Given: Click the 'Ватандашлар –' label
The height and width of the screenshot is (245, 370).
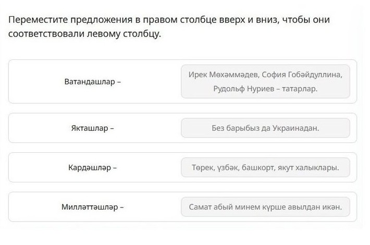Looking at the screenshot, I should (x=93, y=82).
